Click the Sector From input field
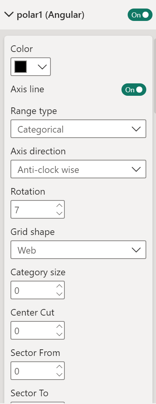Viewport: 156px width, 404px height. (x=33, y=371)
